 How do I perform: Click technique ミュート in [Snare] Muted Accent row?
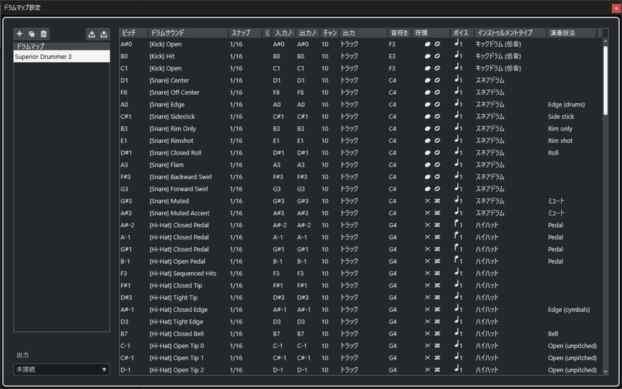pyautogui.click(x=556, y=213)
